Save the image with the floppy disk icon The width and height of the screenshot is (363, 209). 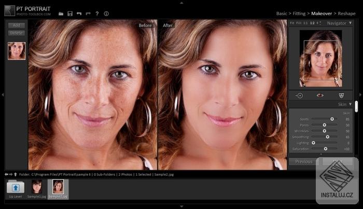pos(70,13)
